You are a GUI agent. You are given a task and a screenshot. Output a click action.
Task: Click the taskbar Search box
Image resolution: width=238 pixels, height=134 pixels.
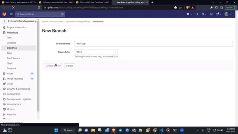click(x=68, y=130)
